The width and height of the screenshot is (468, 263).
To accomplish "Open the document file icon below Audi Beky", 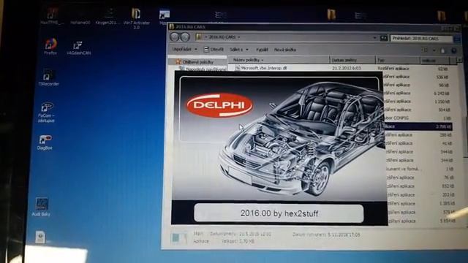I will [40, 237].
